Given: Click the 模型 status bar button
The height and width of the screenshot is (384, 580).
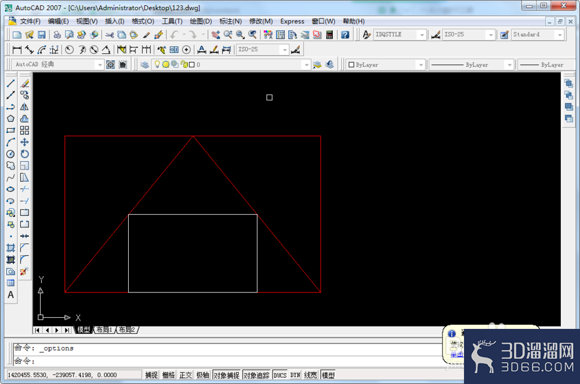Looking at the screenshot, I should coord(328,375).
